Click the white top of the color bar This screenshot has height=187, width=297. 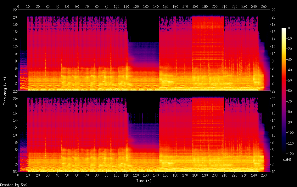coord(284,29)
